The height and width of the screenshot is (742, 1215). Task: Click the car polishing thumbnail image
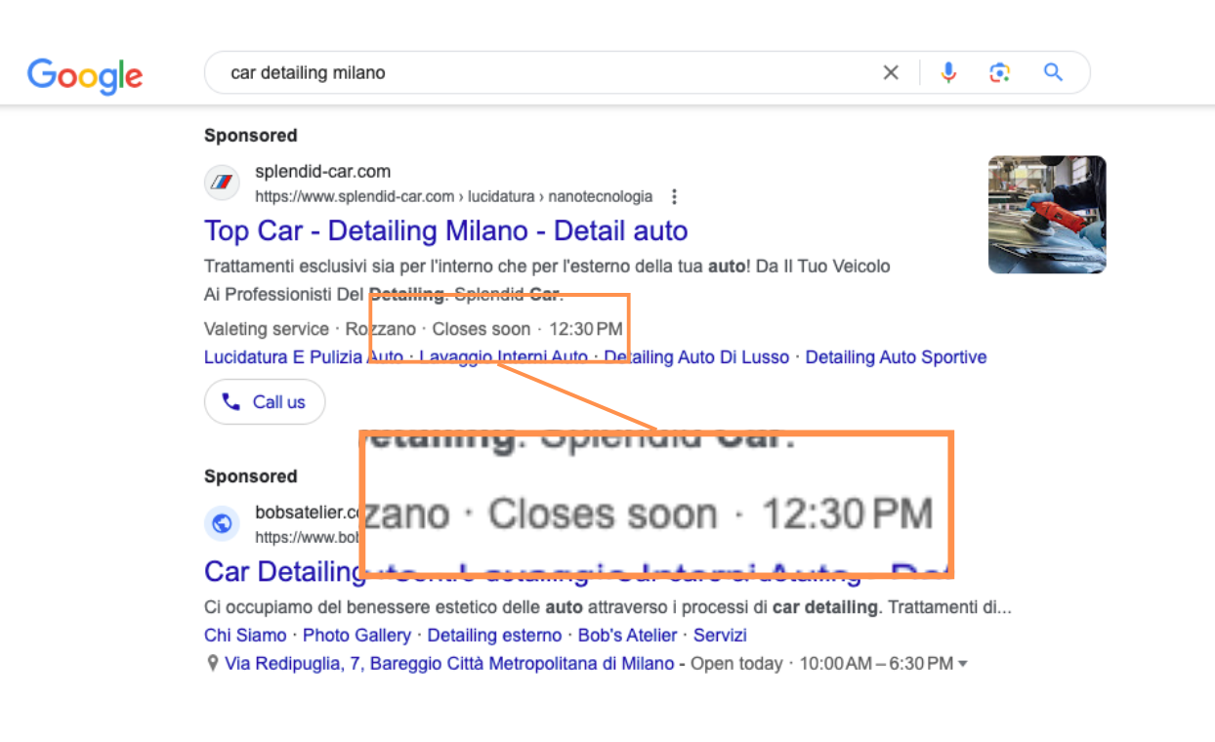[x=1047, y=215]
